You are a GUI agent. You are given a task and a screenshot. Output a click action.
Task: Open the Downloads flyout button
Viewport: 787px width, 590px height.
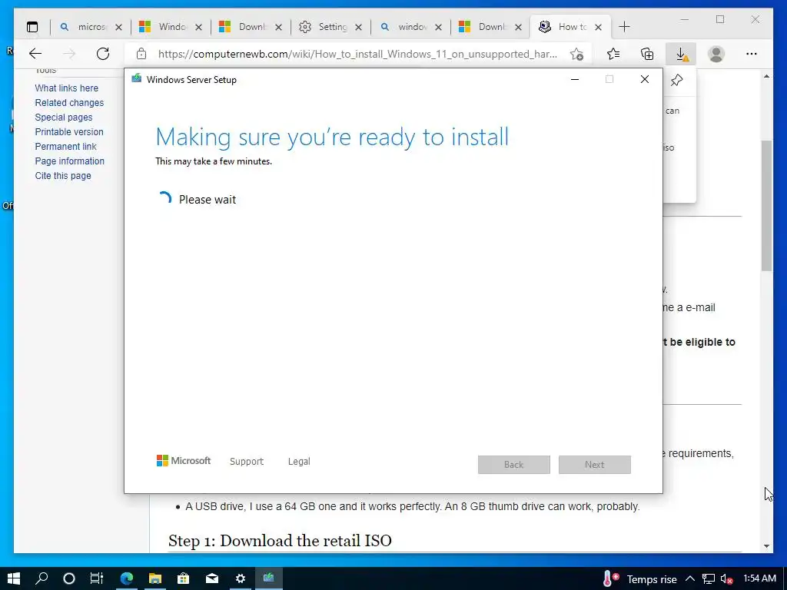pyautogui.click(x=681, y=54)
